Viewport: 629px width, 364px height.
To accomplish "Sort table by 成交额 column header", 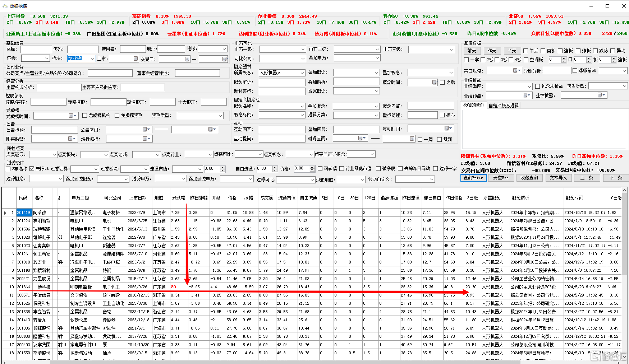I will [x=267, y=198].
